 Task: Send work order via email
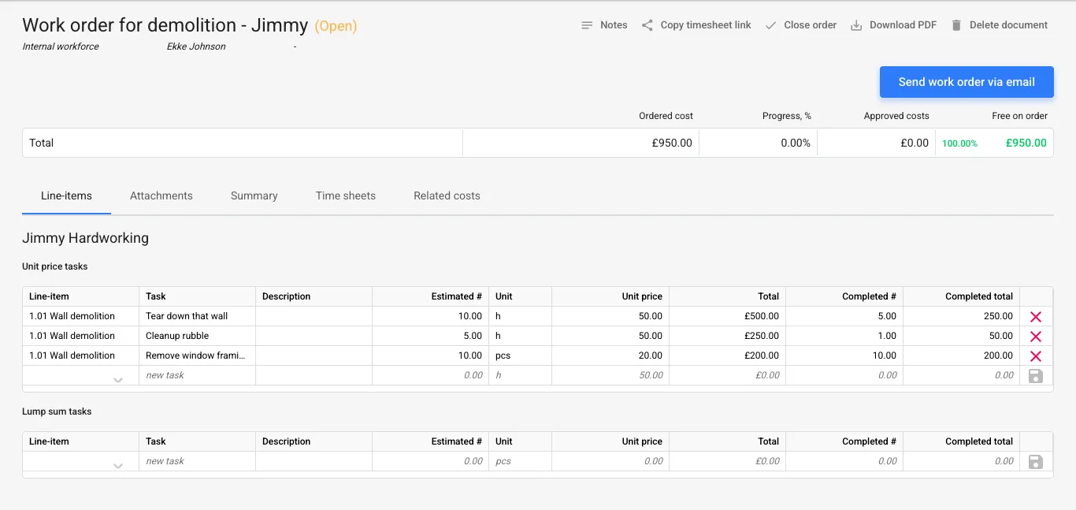click(967, 82)
